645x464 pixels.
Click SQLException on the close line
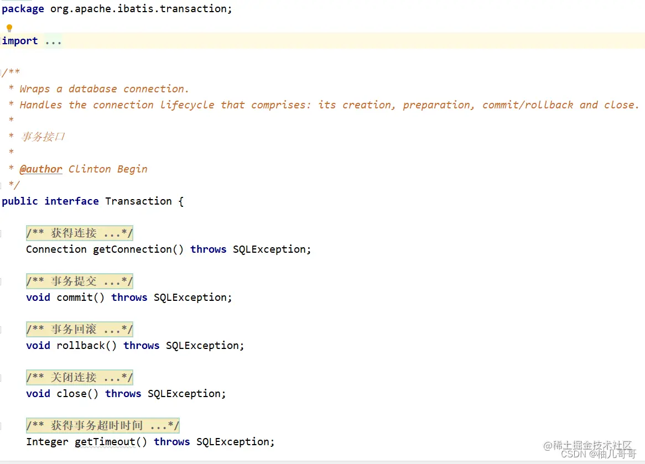click(184, 394)
